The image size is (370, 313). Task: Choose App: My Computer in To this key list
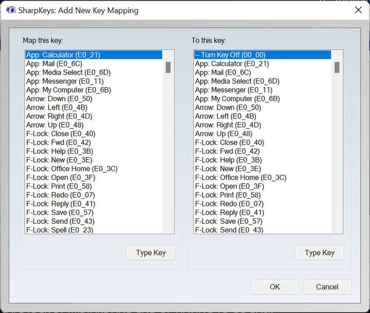[263, 99]
